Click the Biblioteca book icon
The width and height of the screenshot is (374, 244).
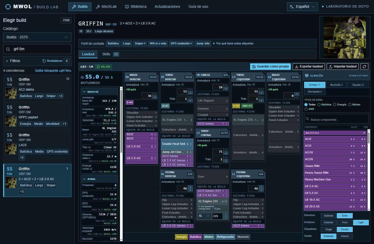click(x=127, y=7)
